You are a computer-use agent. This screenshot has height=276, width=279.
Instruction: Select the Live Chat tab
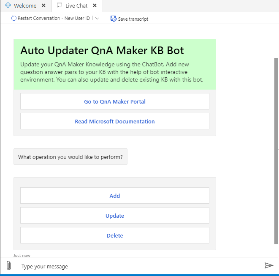click(x=76, y=5)
